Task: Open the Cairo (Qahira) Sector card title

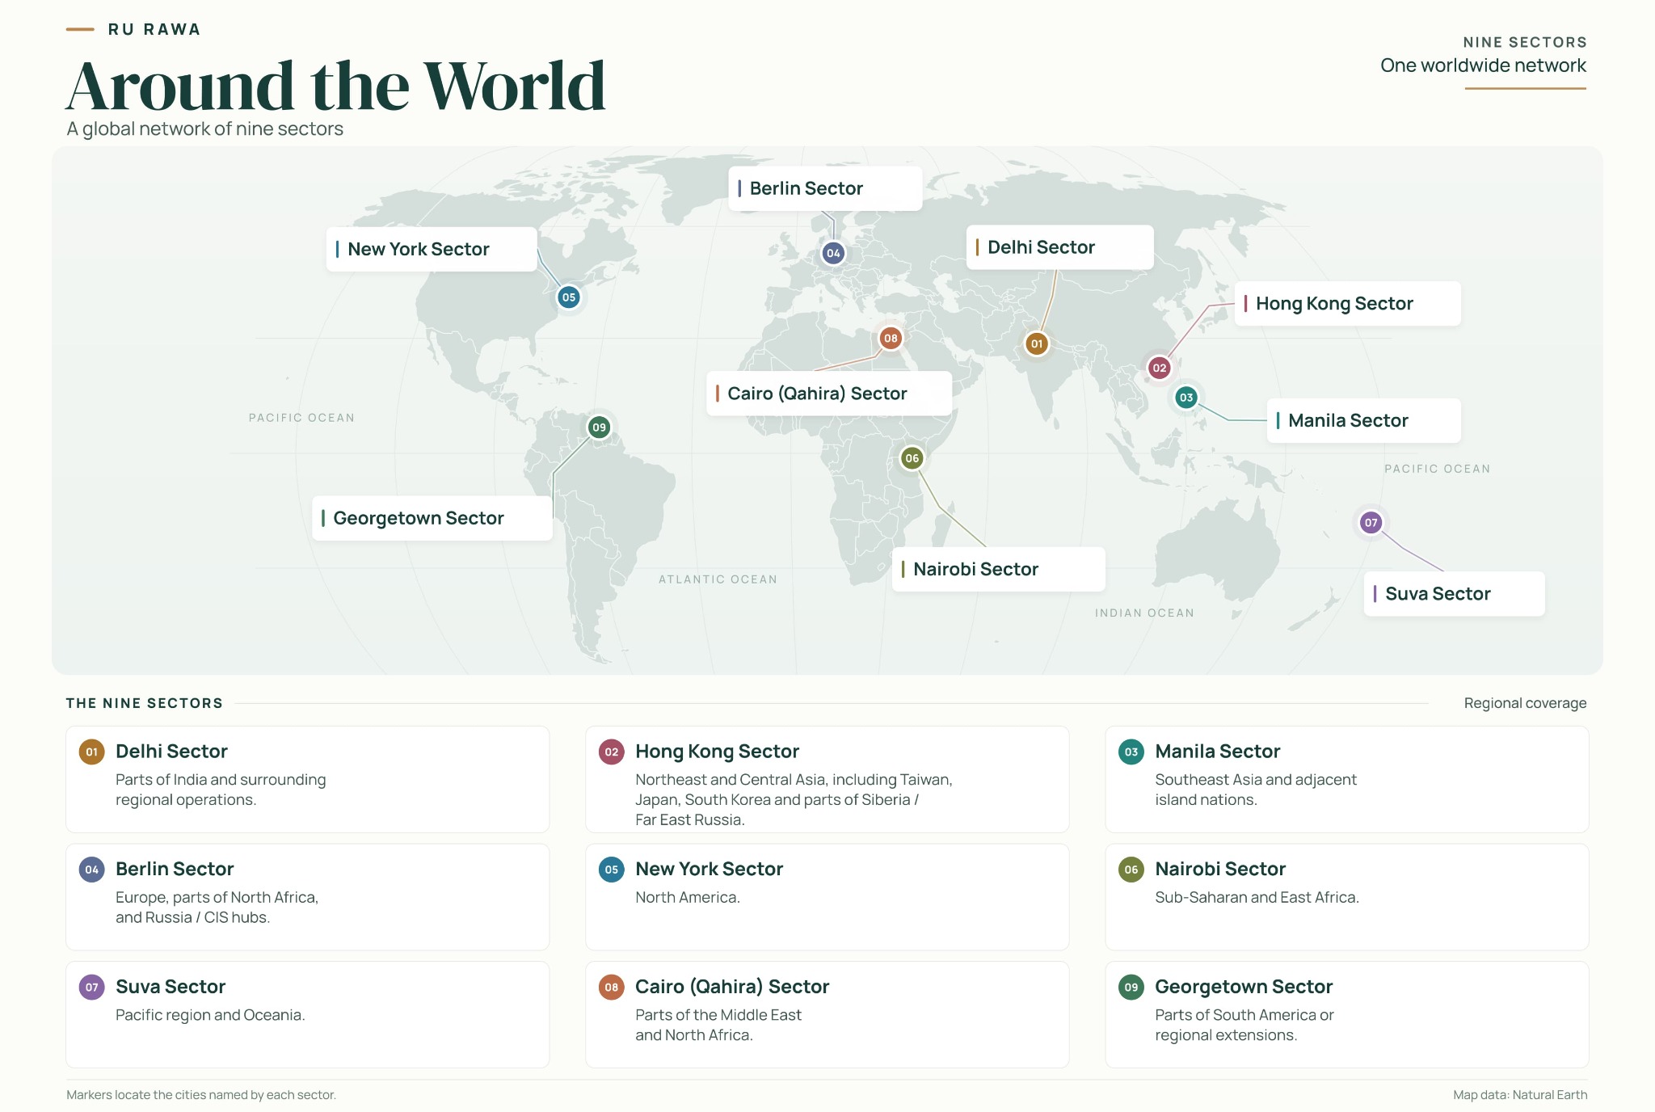Action: point(732,987)
